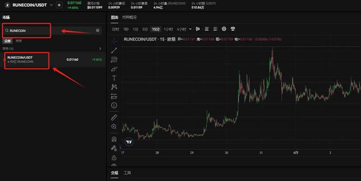Screen dimensions: 361x181
Task: Focus the market search input containing RUNECOIN
Action: coord(52,30)
